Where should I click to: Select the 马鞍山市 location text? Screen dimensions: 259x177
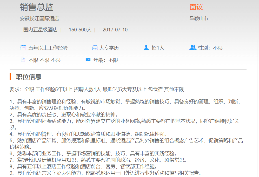[198, 18]
